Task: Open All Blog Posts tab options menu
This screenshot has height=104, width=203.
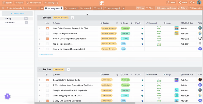Action: pyautogui.click(x=62, y=9)
